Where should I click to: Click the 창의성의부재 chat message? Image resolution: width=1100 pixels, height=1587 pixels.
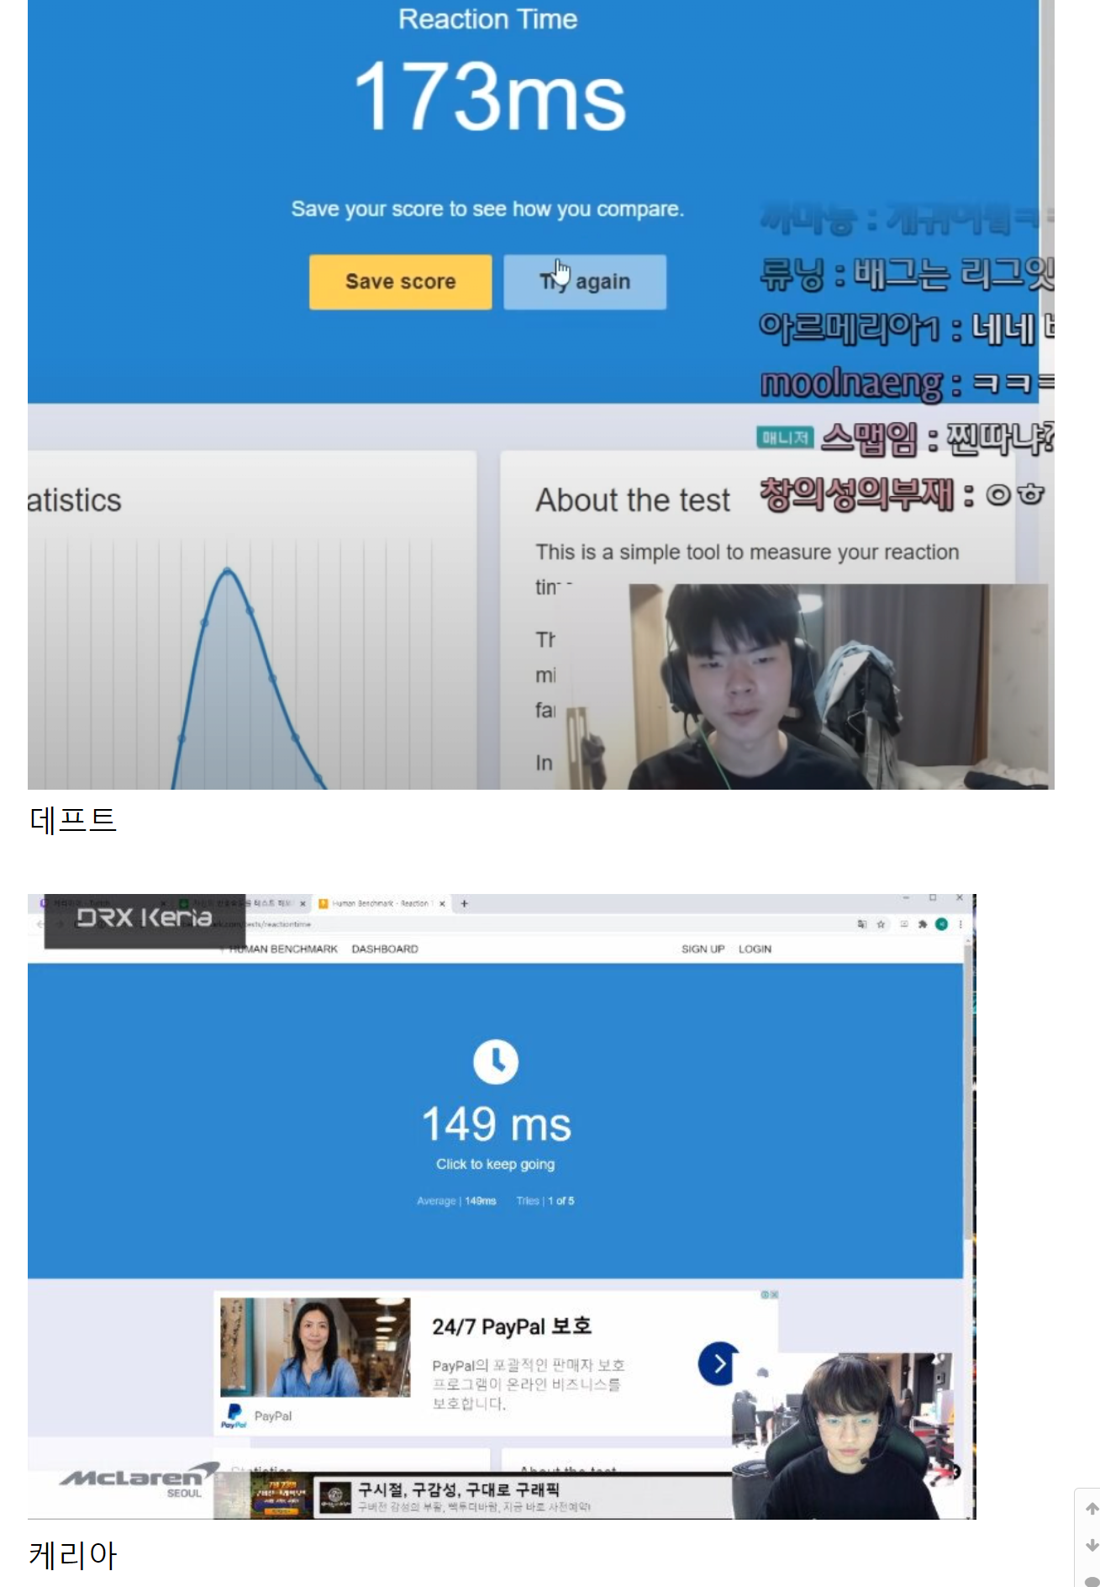pos(902,495)
